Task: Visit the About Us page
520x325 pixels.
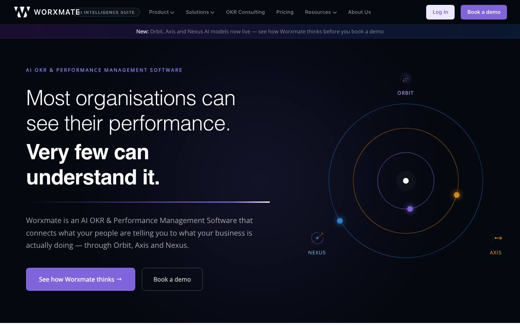Action: click(x=360, y=12)
